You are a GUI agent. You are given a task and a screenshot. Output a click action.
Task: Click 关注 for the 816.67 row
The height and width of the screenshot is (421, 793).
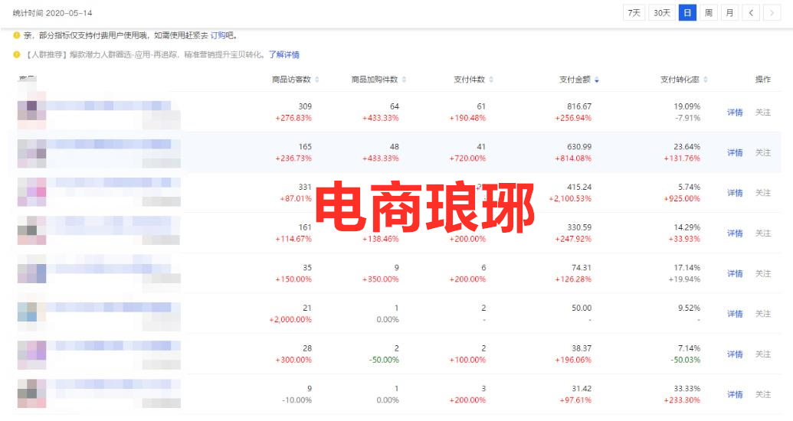762,113
